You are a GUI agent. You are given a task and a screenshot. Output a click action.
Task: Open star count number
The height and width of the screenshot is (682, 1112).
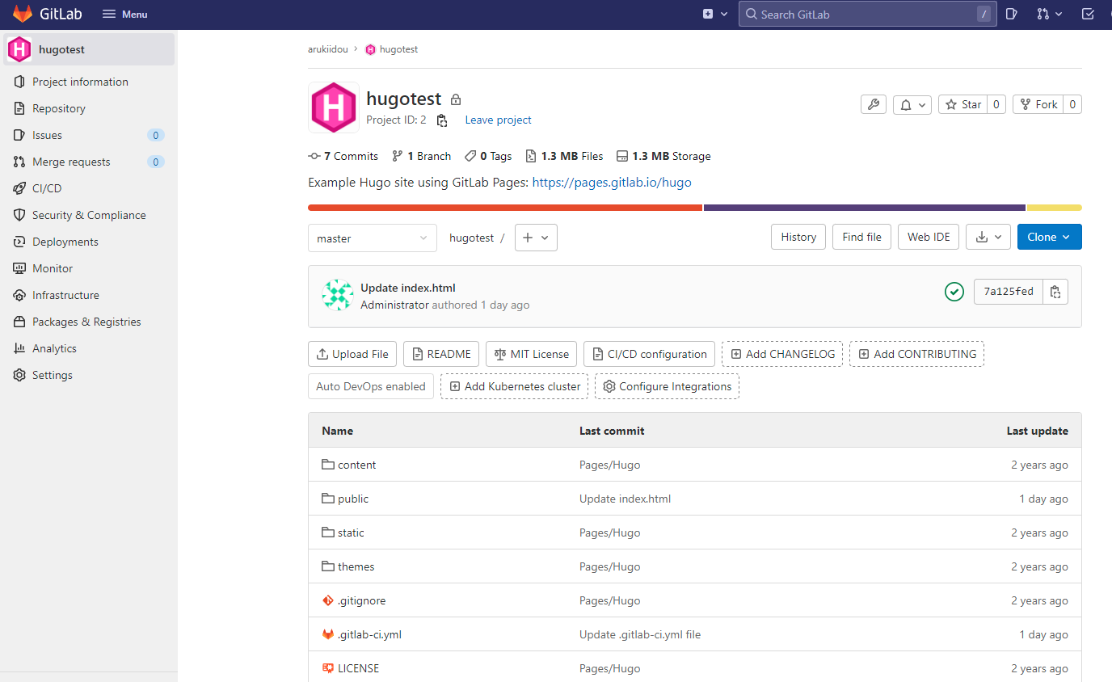tap(996, 104)
